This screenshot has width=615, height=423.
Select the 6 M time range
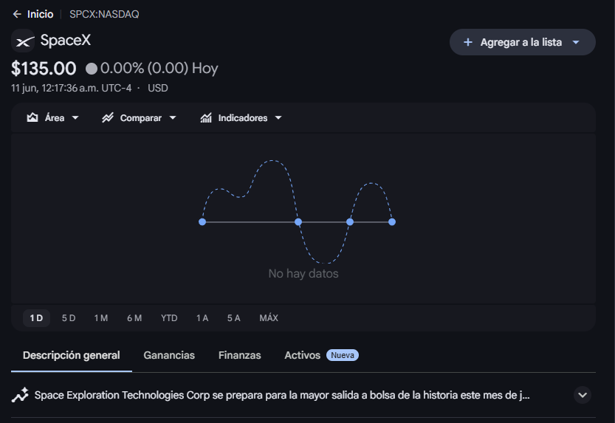tap(134, 318)
